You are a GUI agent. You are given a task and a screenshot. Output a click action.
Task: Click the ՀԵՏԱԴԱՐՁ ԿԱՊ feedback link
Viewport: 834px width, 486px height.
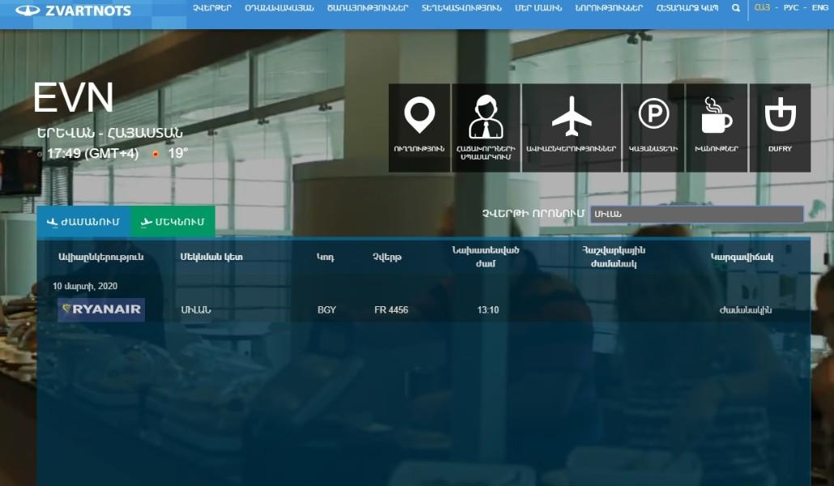687,8
